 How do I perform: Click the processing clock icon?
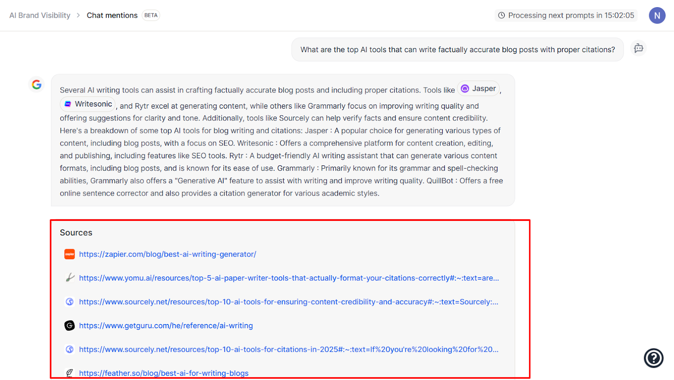click(x=501, y=16)
